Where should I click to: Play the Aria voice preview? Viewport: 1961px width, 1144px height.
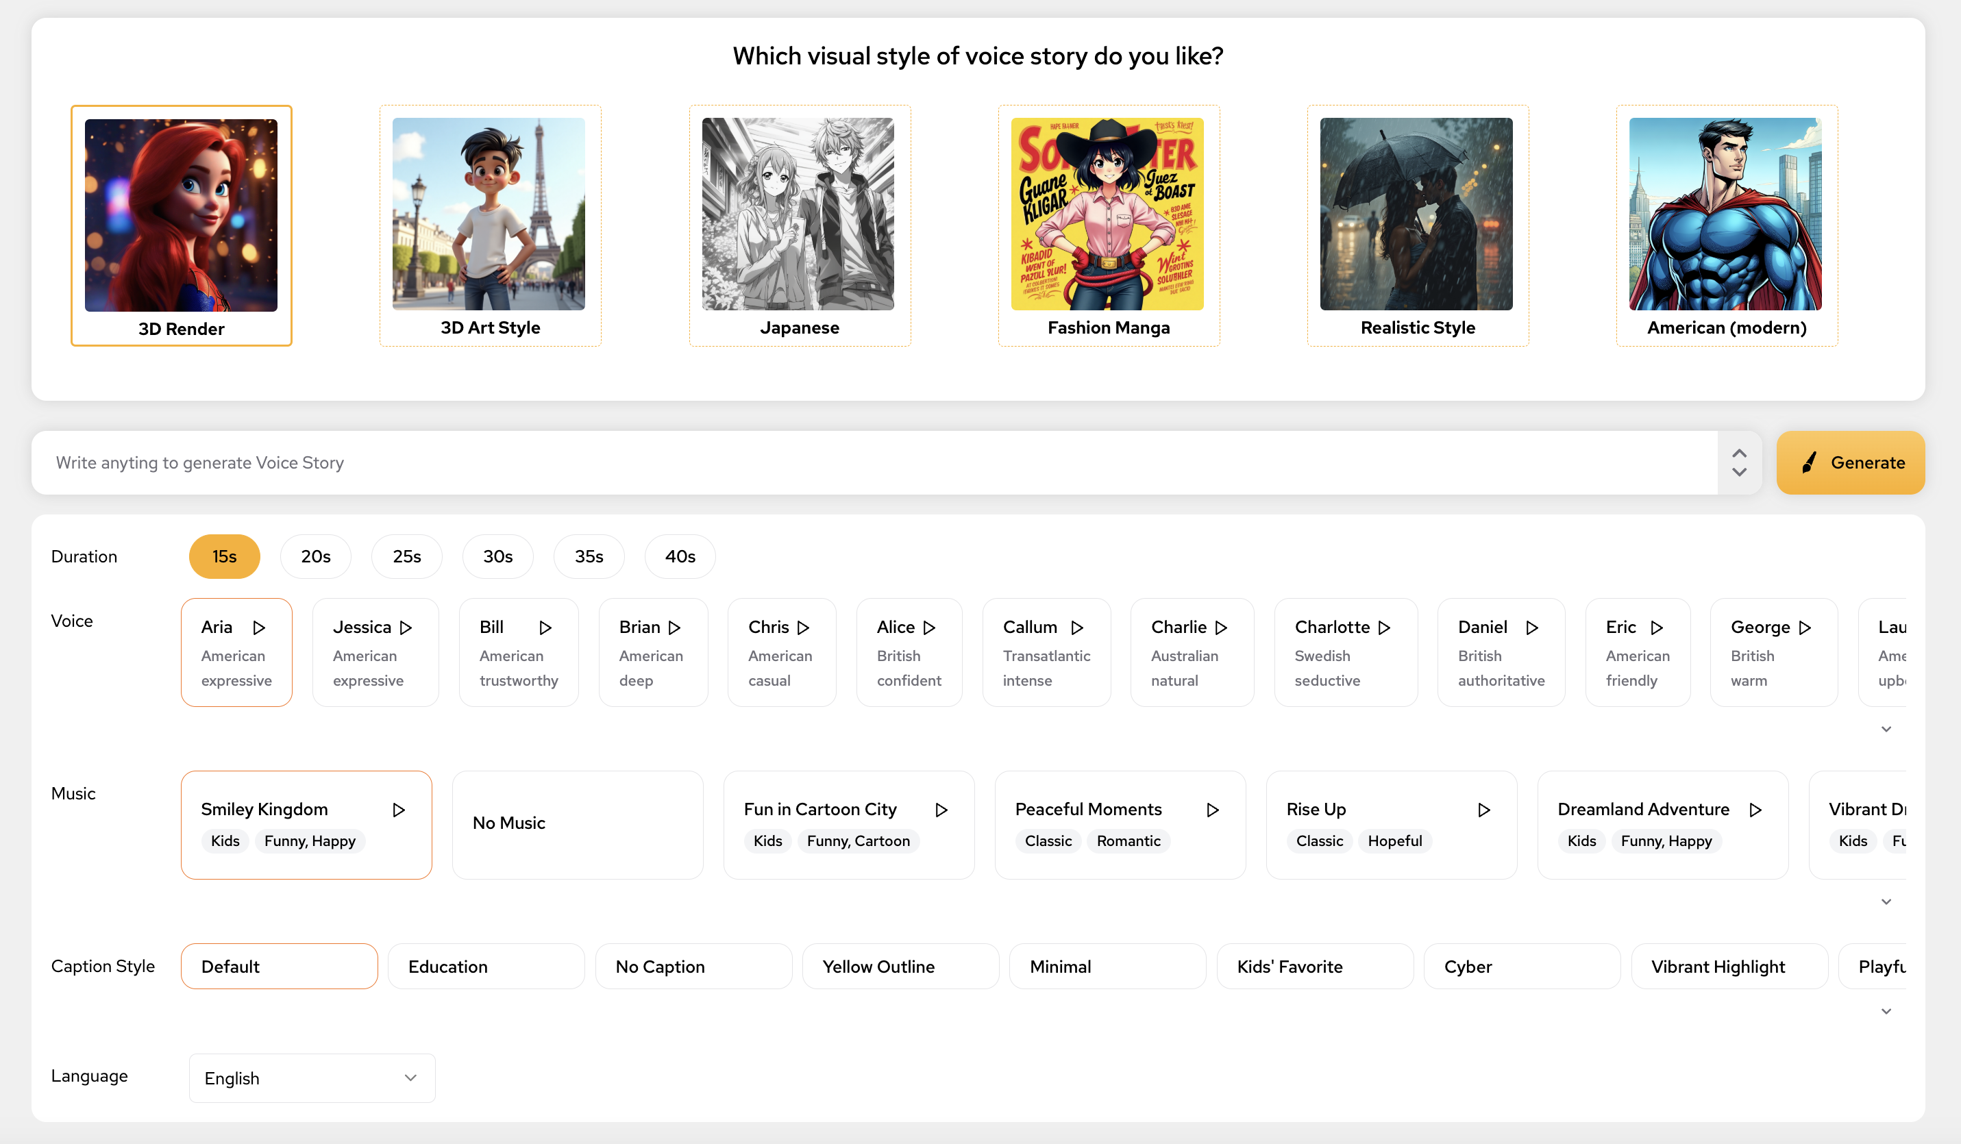click(x=259, y=627)
